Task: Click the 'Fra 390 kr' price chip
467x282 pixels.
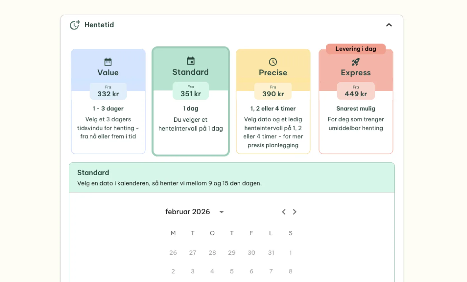Action: (273, 91)
